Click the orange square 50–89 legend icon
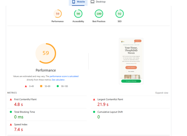The width and height of the screenshot is (187, 136). coord(41,86)
